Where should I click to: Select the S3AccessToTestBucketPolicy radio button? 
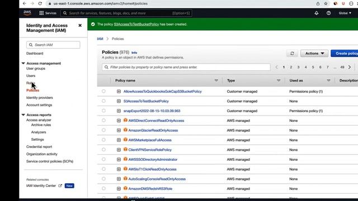click(x=103, y=101)
